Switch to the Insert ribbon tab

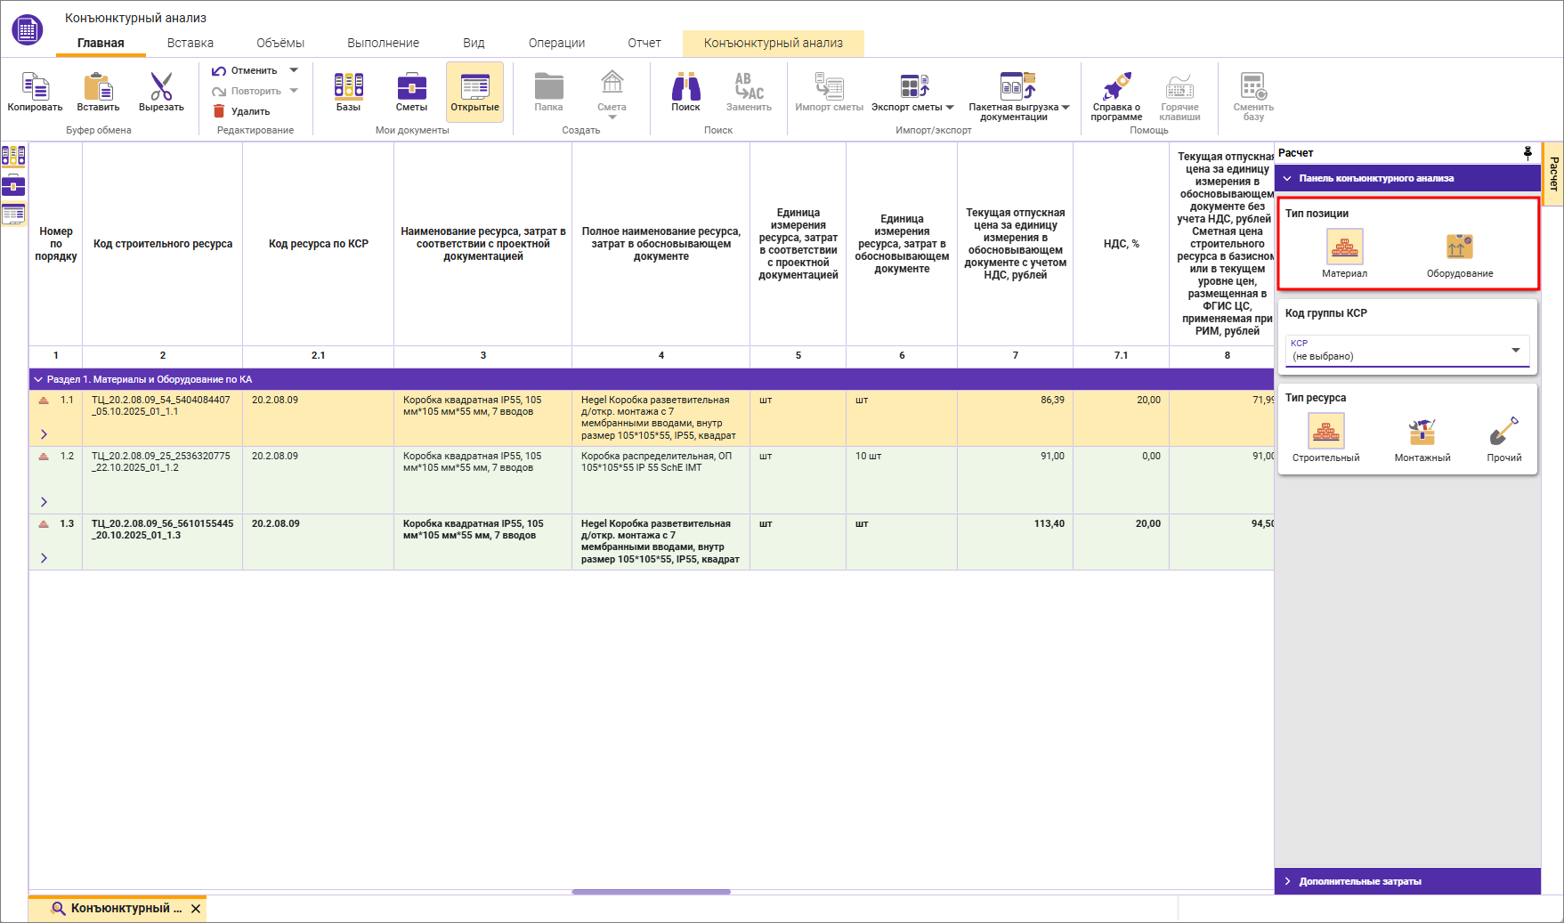click(190, 43)
